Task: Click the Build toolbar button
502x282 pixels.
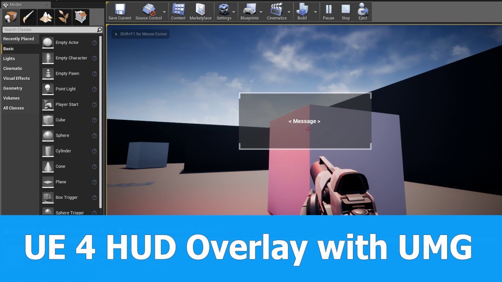Action: [302, 12]
